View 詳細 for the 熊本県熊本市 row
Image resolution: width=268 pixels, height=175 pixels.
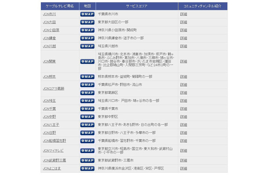tap(184, 77)
